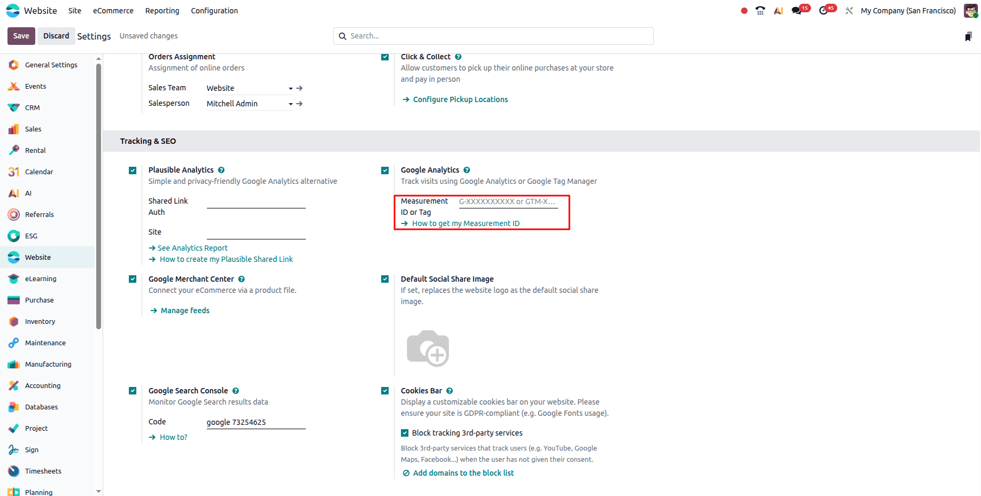Focus the Plausible Site field
981x496 pixels.
(x=256, y=232)
